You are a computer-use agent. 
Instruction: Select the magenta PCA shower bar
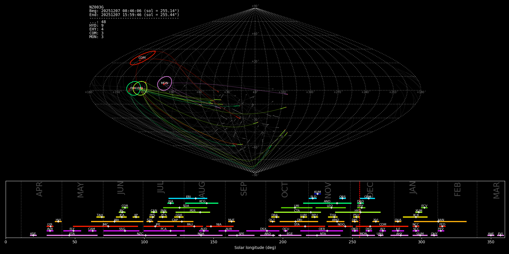tap(164, 231)
